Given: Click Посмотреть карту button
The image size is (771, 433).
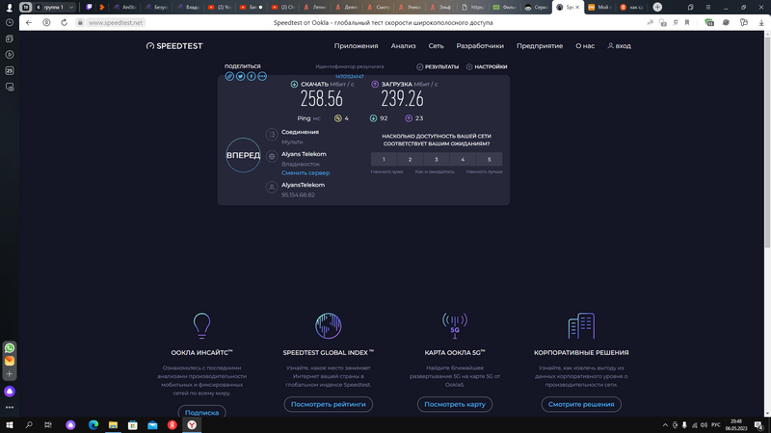Looking at the screenshot, I should point(455,404).
